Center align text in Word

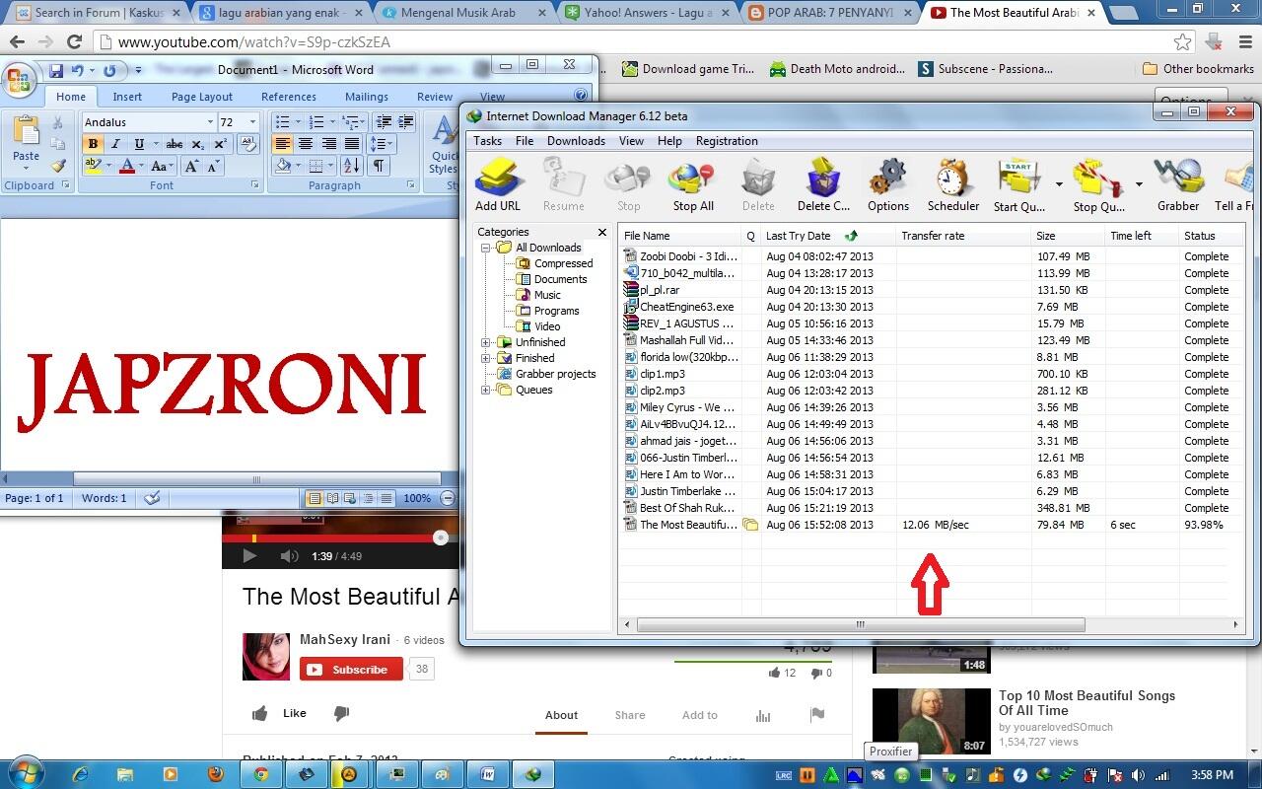pos(306,144)
